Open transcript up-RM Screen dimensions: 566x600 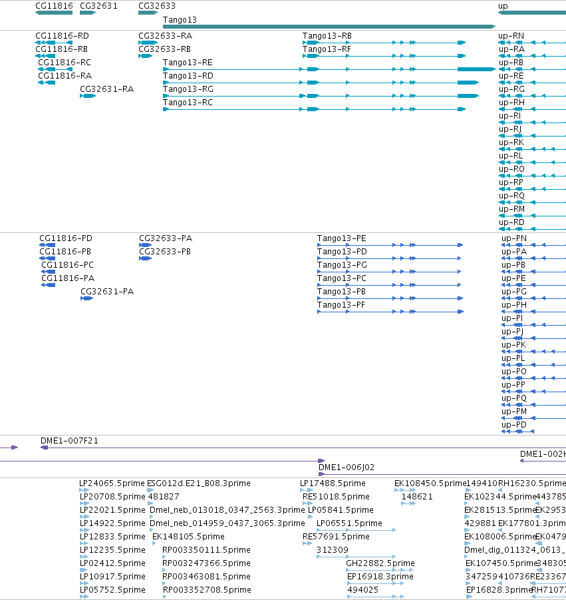tap(511, 209)
